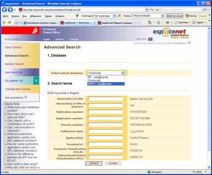Switch the site language to Deutsch

click(x=59, y=39)
